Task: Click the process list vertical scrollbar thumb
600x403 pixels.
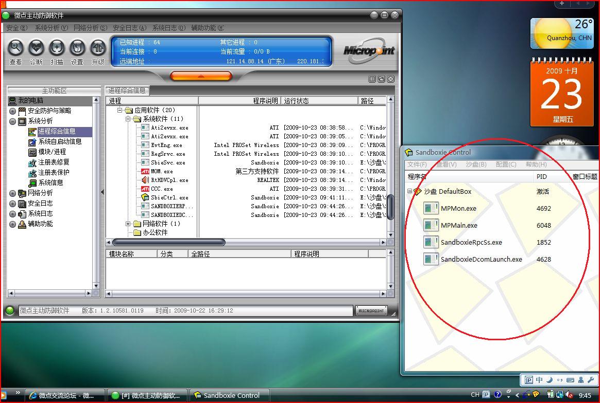Action: (x=390, y=208)
